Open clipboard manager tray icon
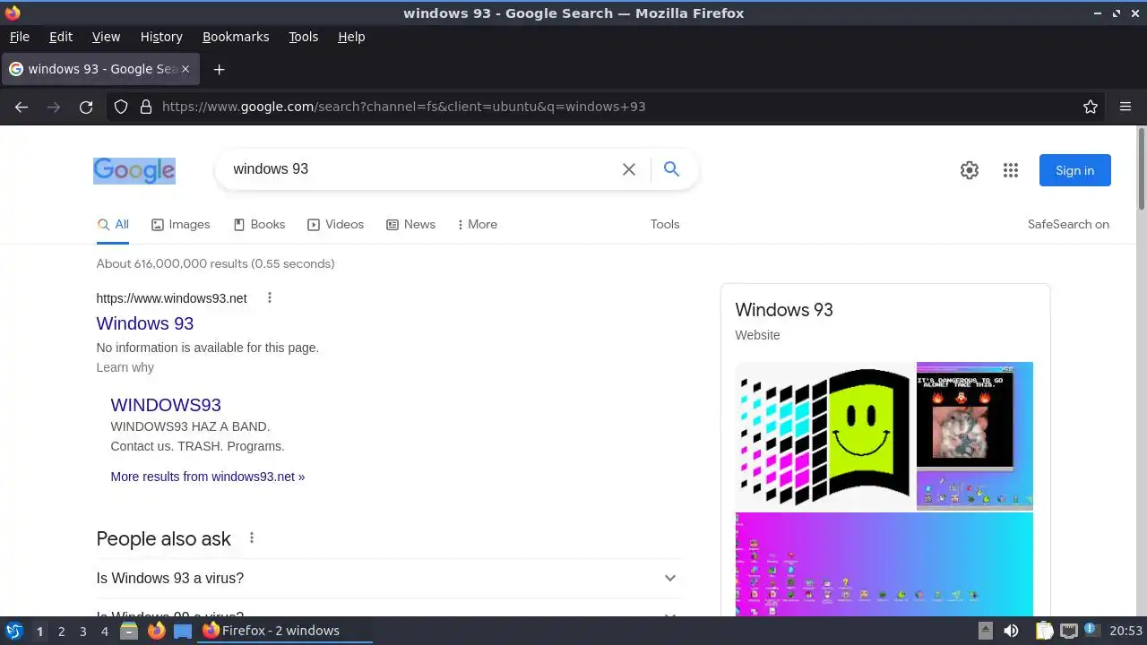1147x645 pixels. [x=1044, y=631]
